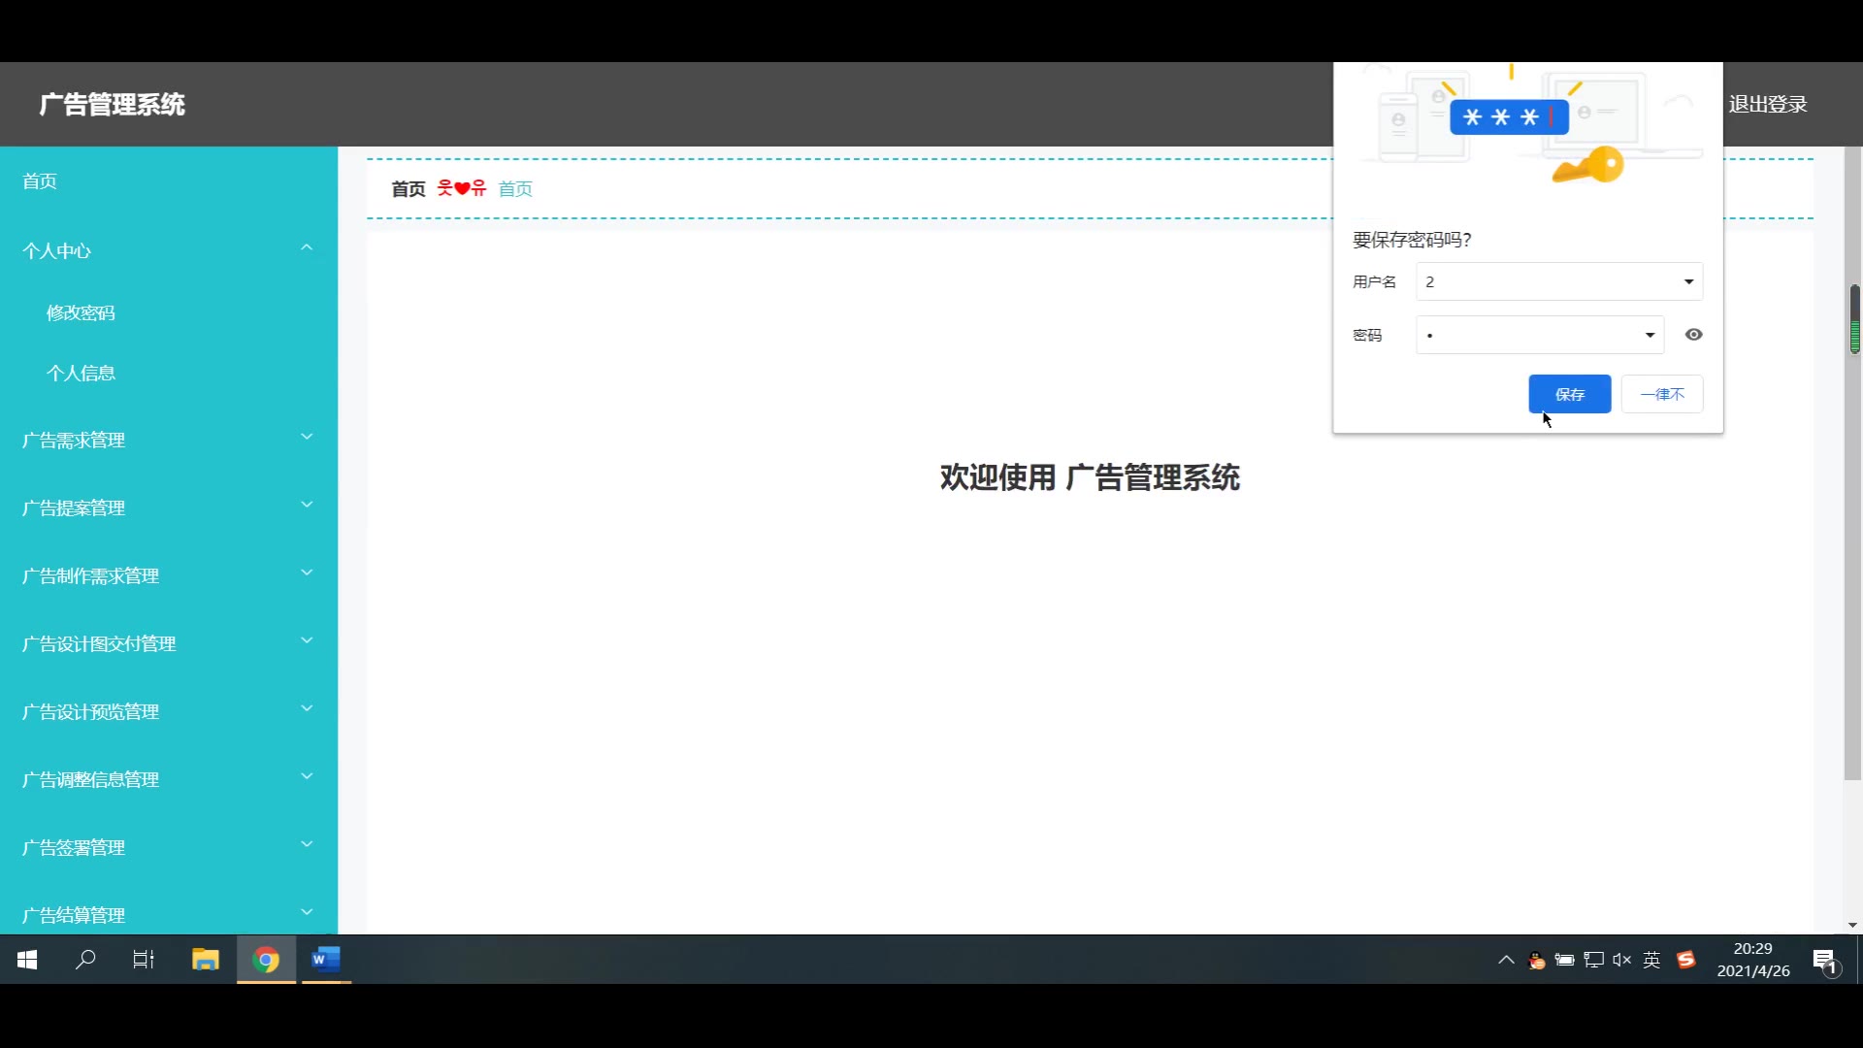The width and height of the screenshot is (1863, 1048).
Task: Open Windows Start menu
Action: pos(27,960)
